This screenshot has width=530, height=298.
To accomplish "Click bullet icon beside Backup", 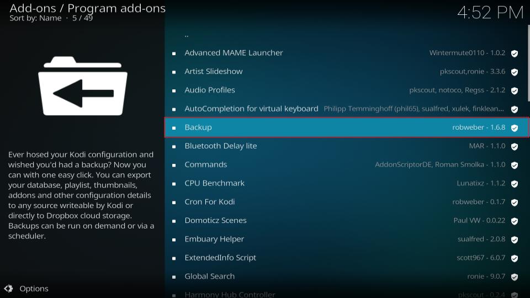I will (174, 128).
